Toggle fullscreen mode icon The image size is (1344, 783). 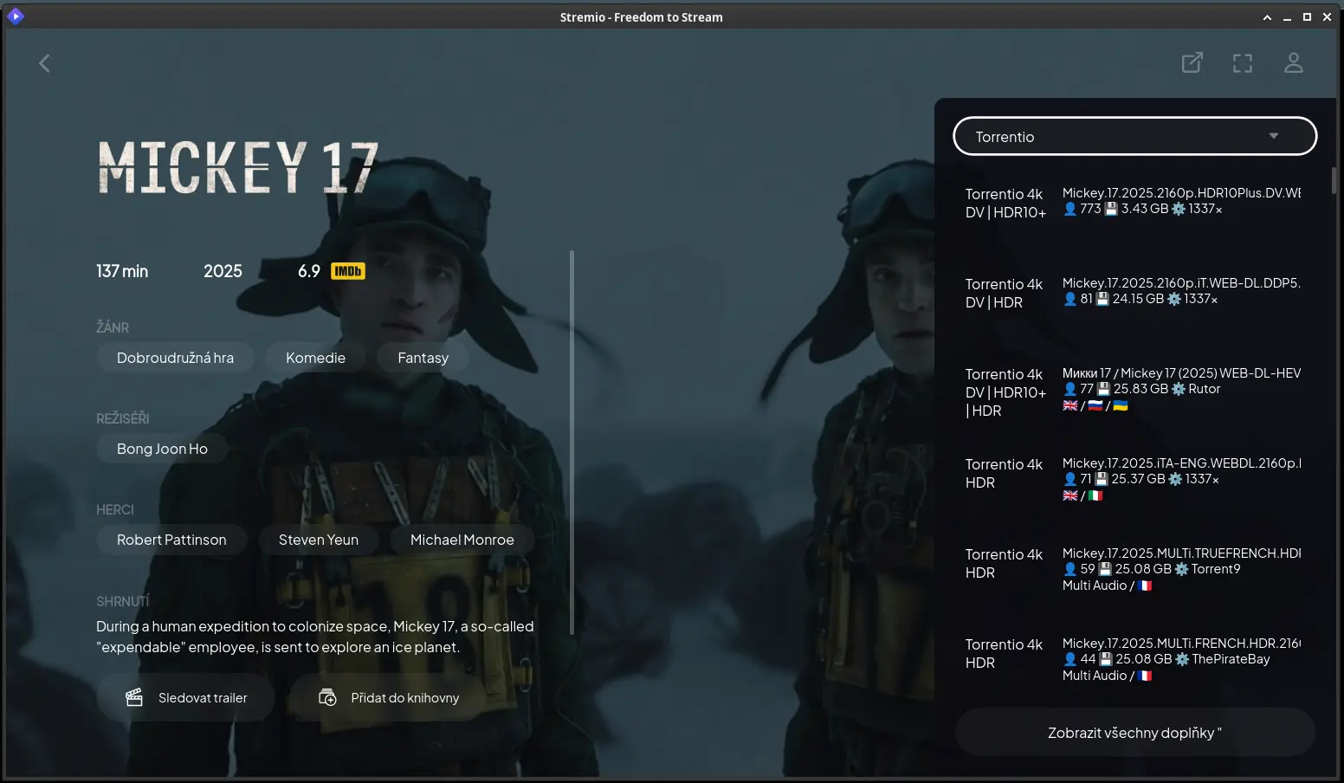[1243, 62]
